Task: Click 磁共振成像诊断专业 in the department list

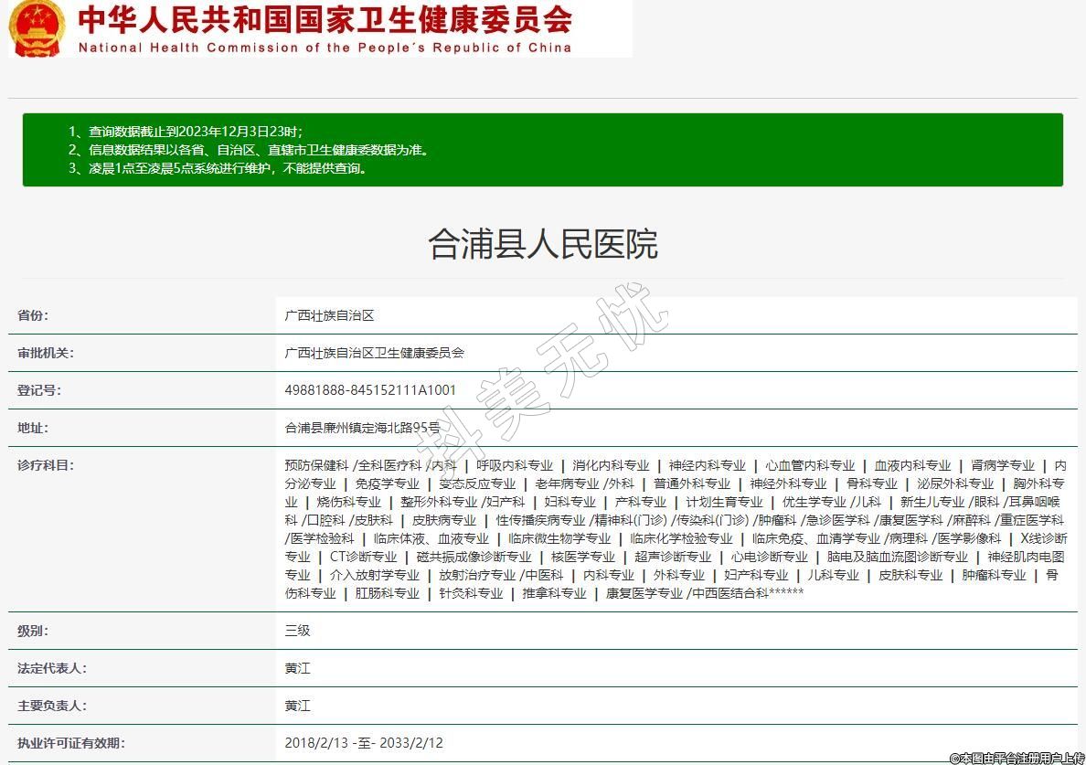Action: pos(474,557)
